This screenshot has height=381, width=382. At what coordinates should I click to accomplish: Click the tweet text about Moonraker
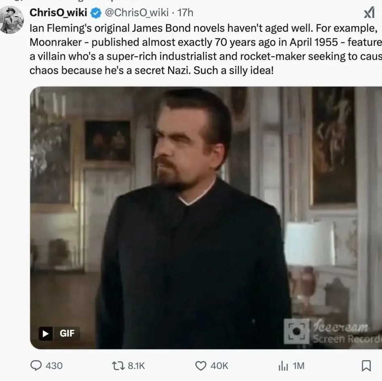click(x=203, y=49)
